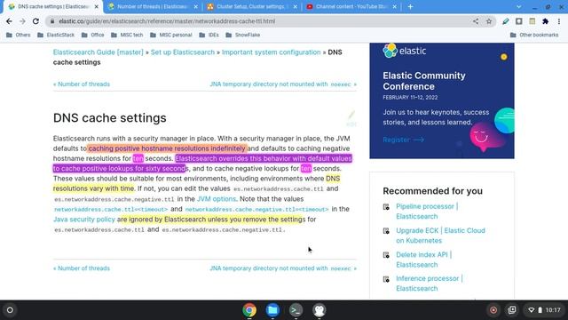
Task: Open Inference processor recommended article
Action: click(429, 284)
